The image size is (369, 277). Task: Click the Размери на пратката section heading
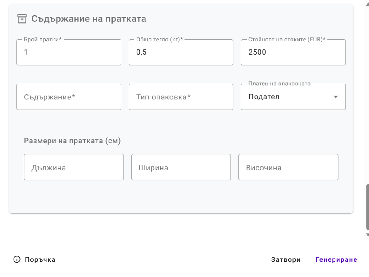72,141
